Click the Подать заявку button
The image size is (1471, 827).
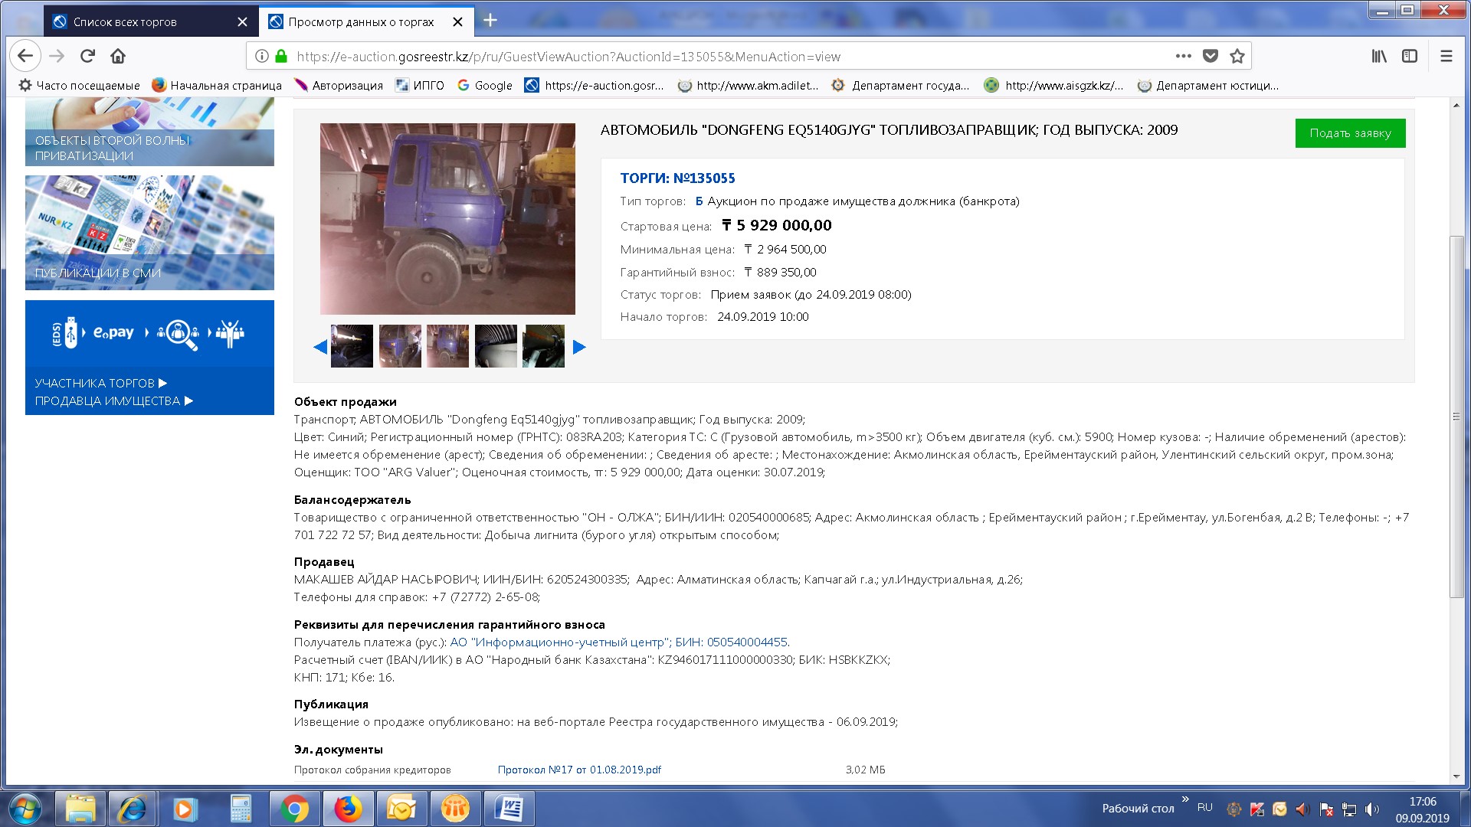click(1350, 133)
